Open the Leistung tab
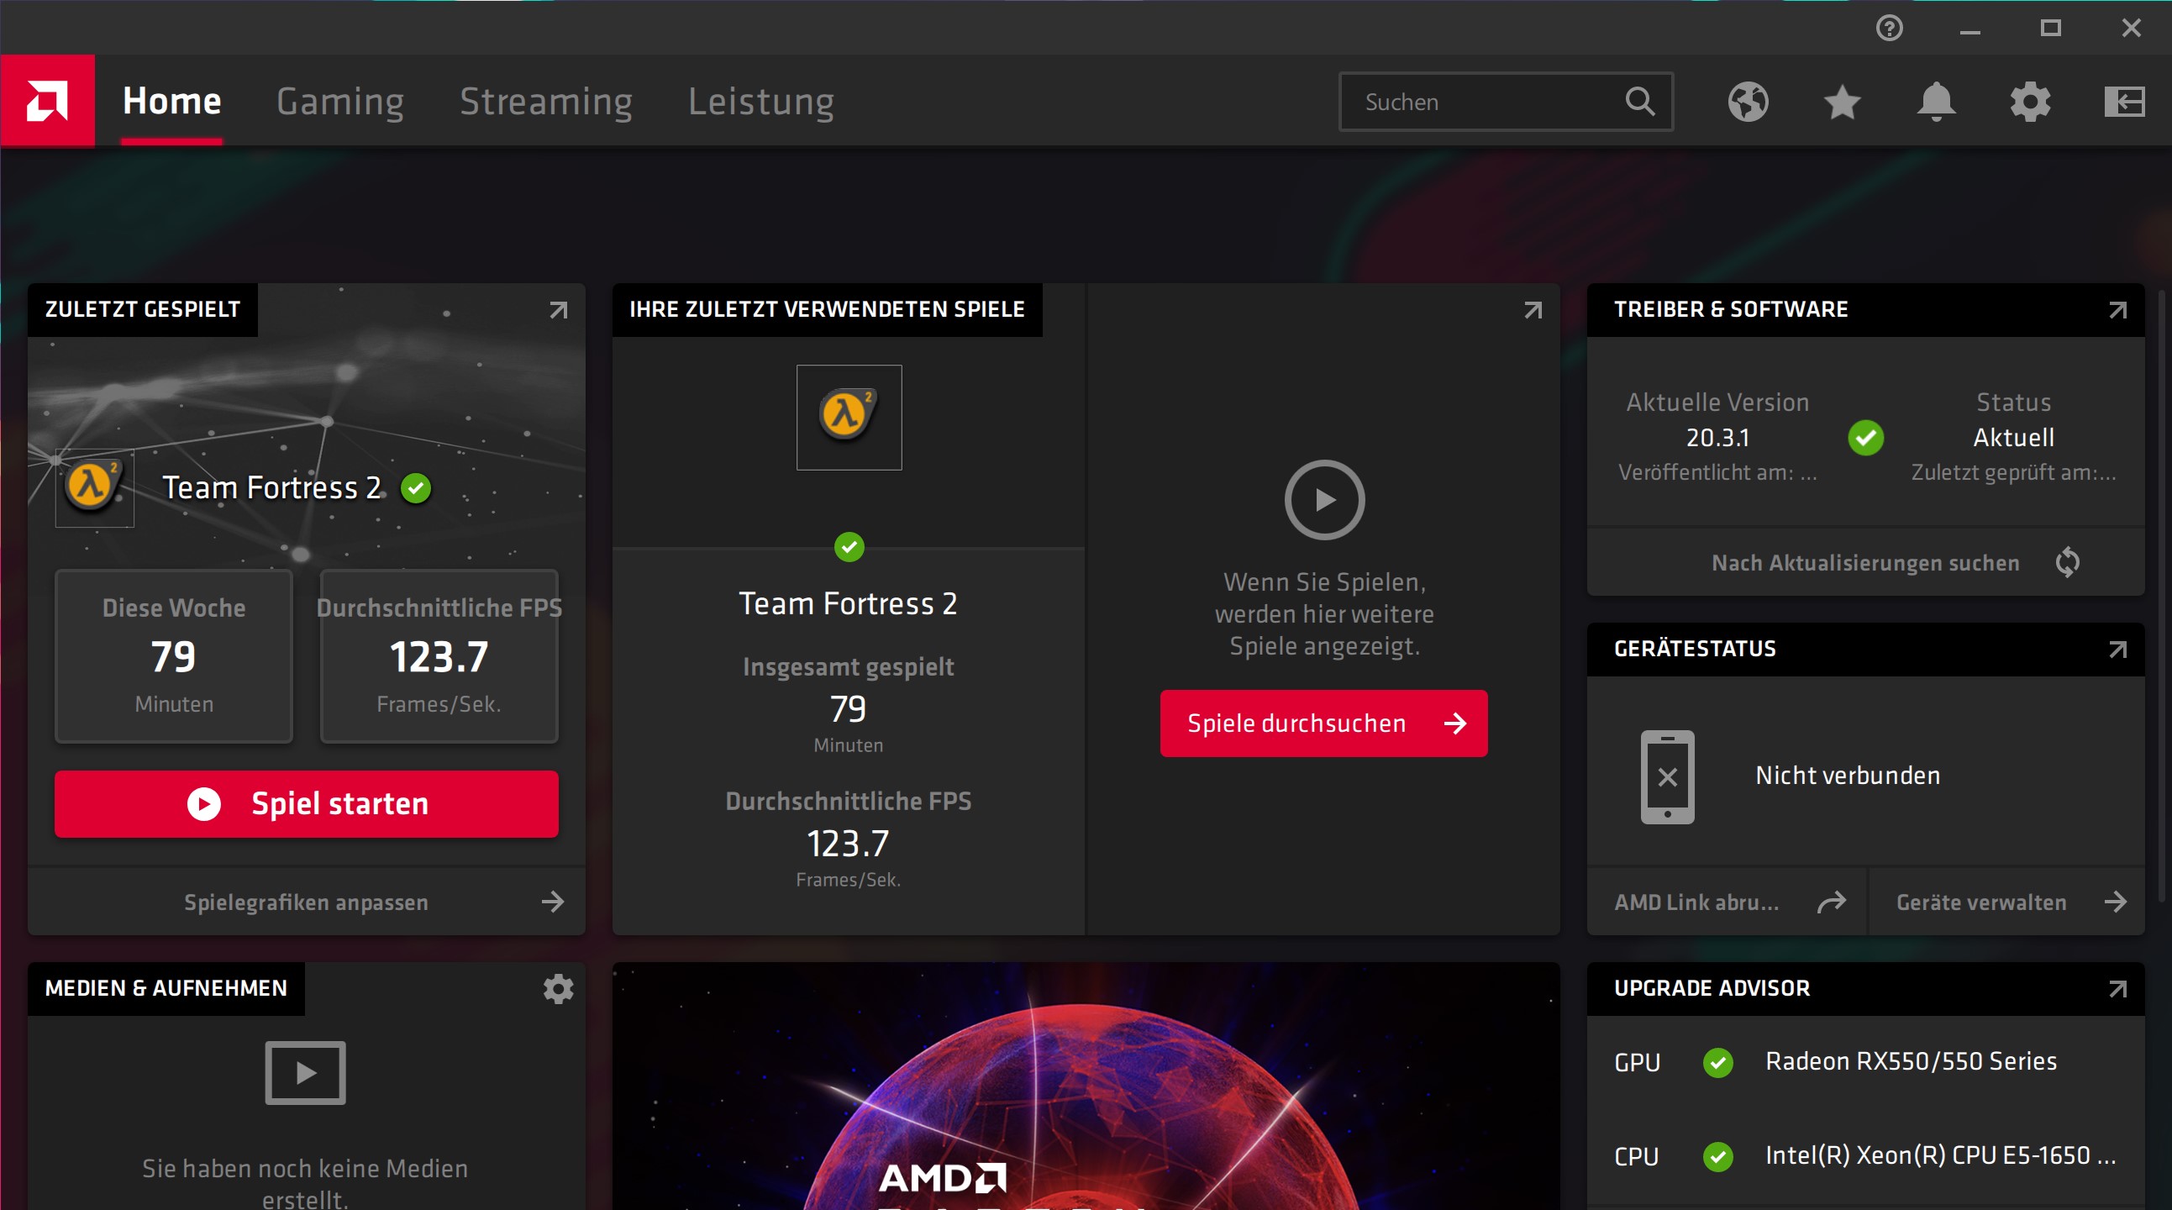Image resolution: width=2172 pixels, height=1210 pixels. [760, 101]
